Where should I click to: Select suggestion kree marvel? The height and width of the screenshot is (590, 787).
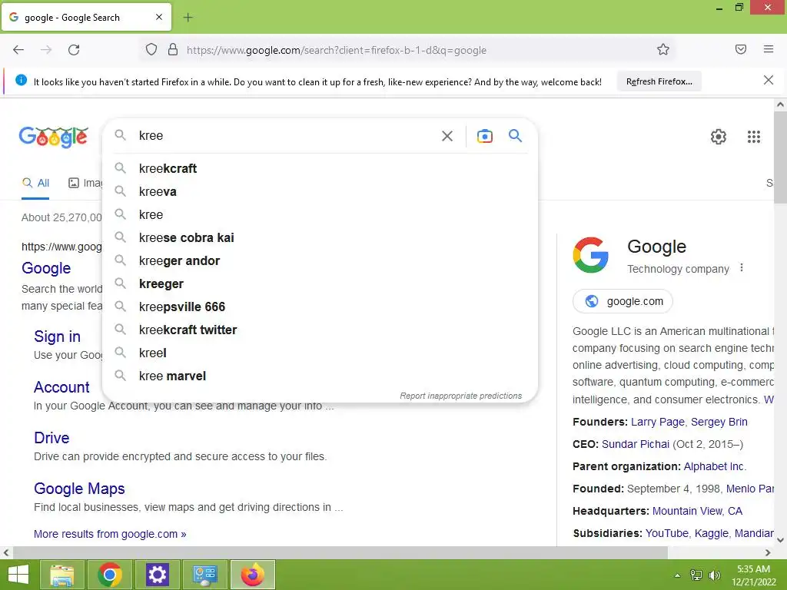(320, 376)
